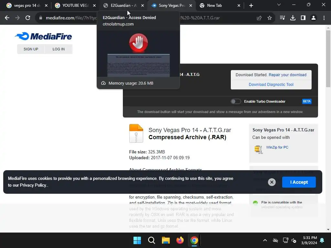The width and height of the screenshot is (331, 248).
Task: Click the forward navigation arrow
Action: (17, 18)
